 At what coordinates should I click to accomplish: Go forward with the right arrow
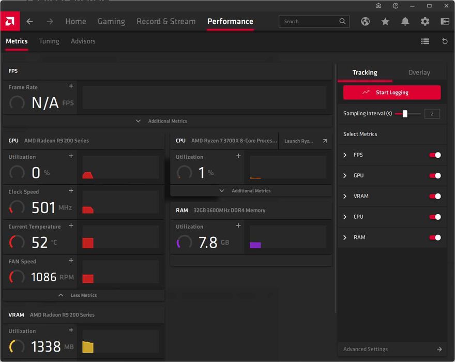50,22
